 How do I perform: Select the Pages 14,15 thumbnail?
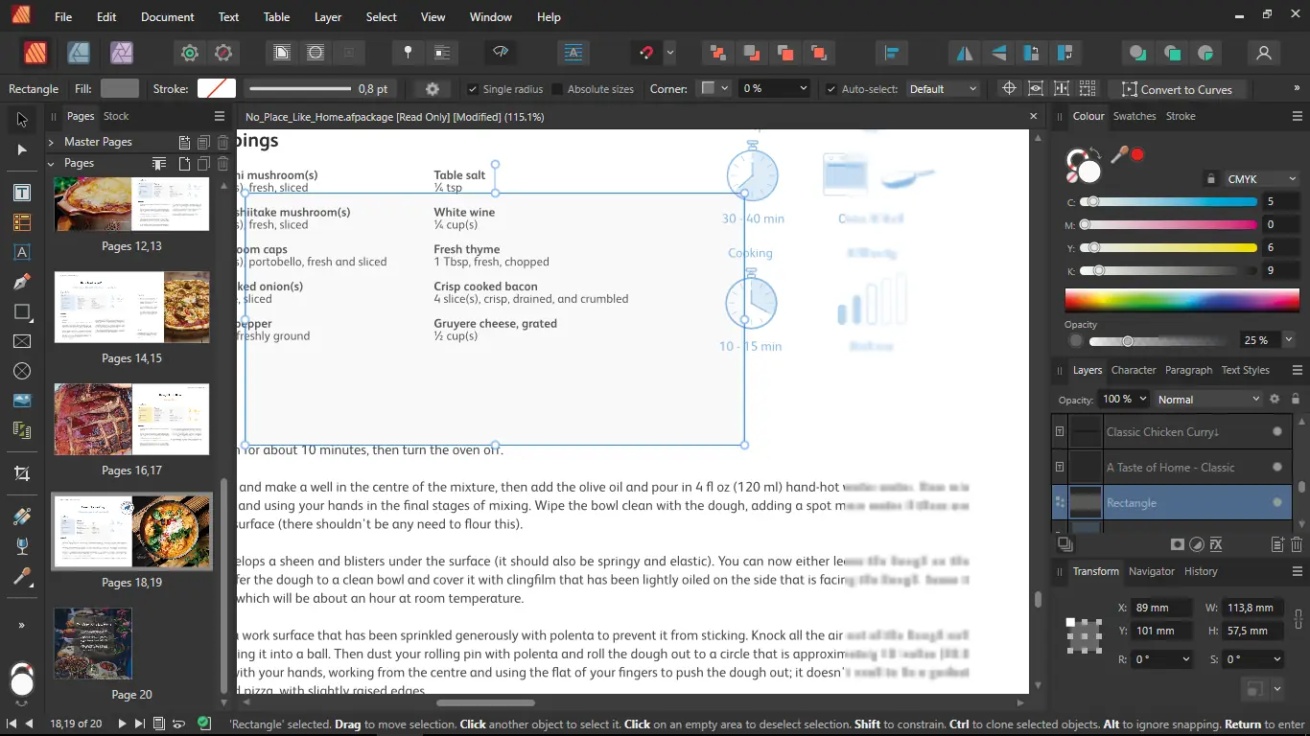[131, 307]
